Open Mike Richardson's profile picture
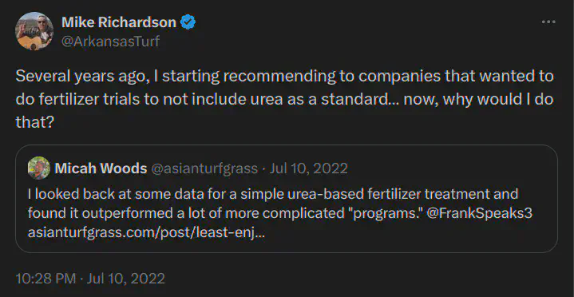 pos(34,31)
